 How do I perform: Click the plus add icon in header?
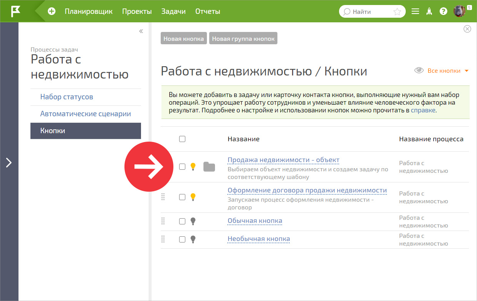pyautogui.click(x=52, y=12)
